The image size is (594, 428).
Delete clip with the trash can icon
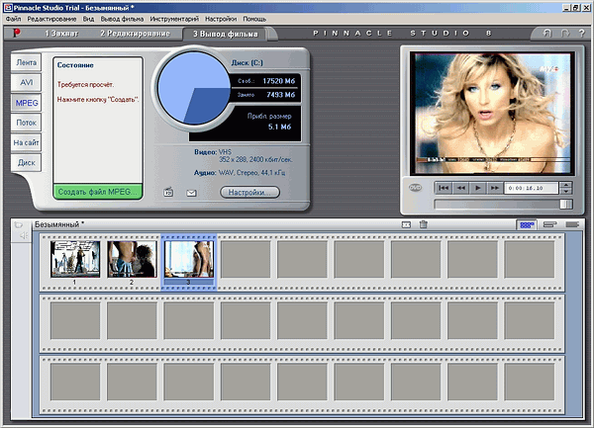tap(423, 224)
